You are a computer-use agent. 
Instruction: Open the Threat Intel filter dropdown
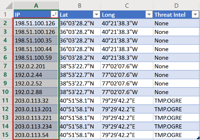click(194, 14)
